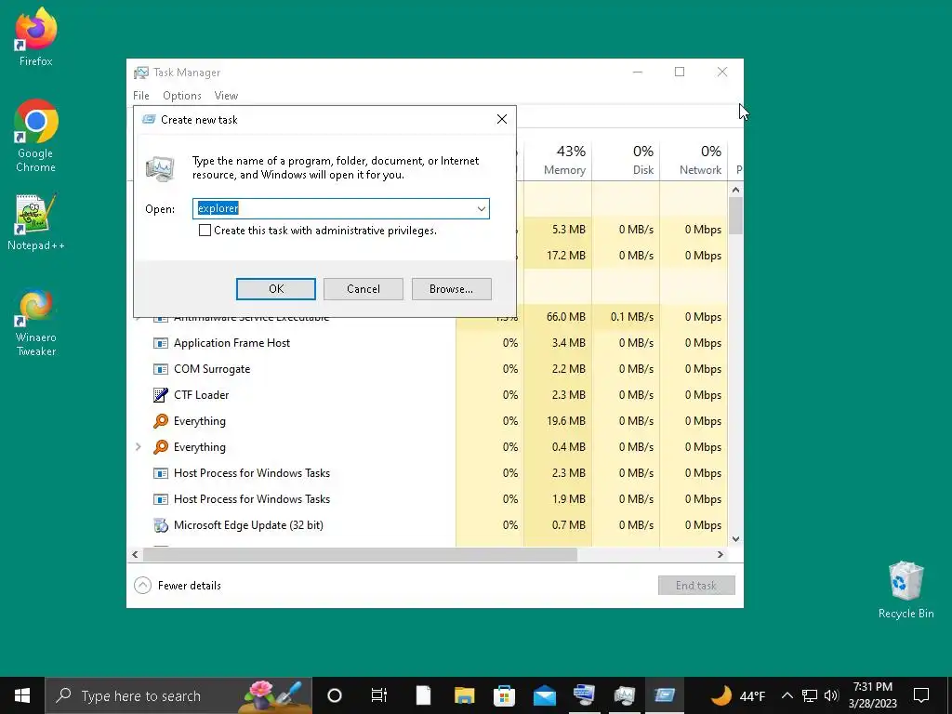
Task: Click the Run dialog computer icon
Action: 160,168
